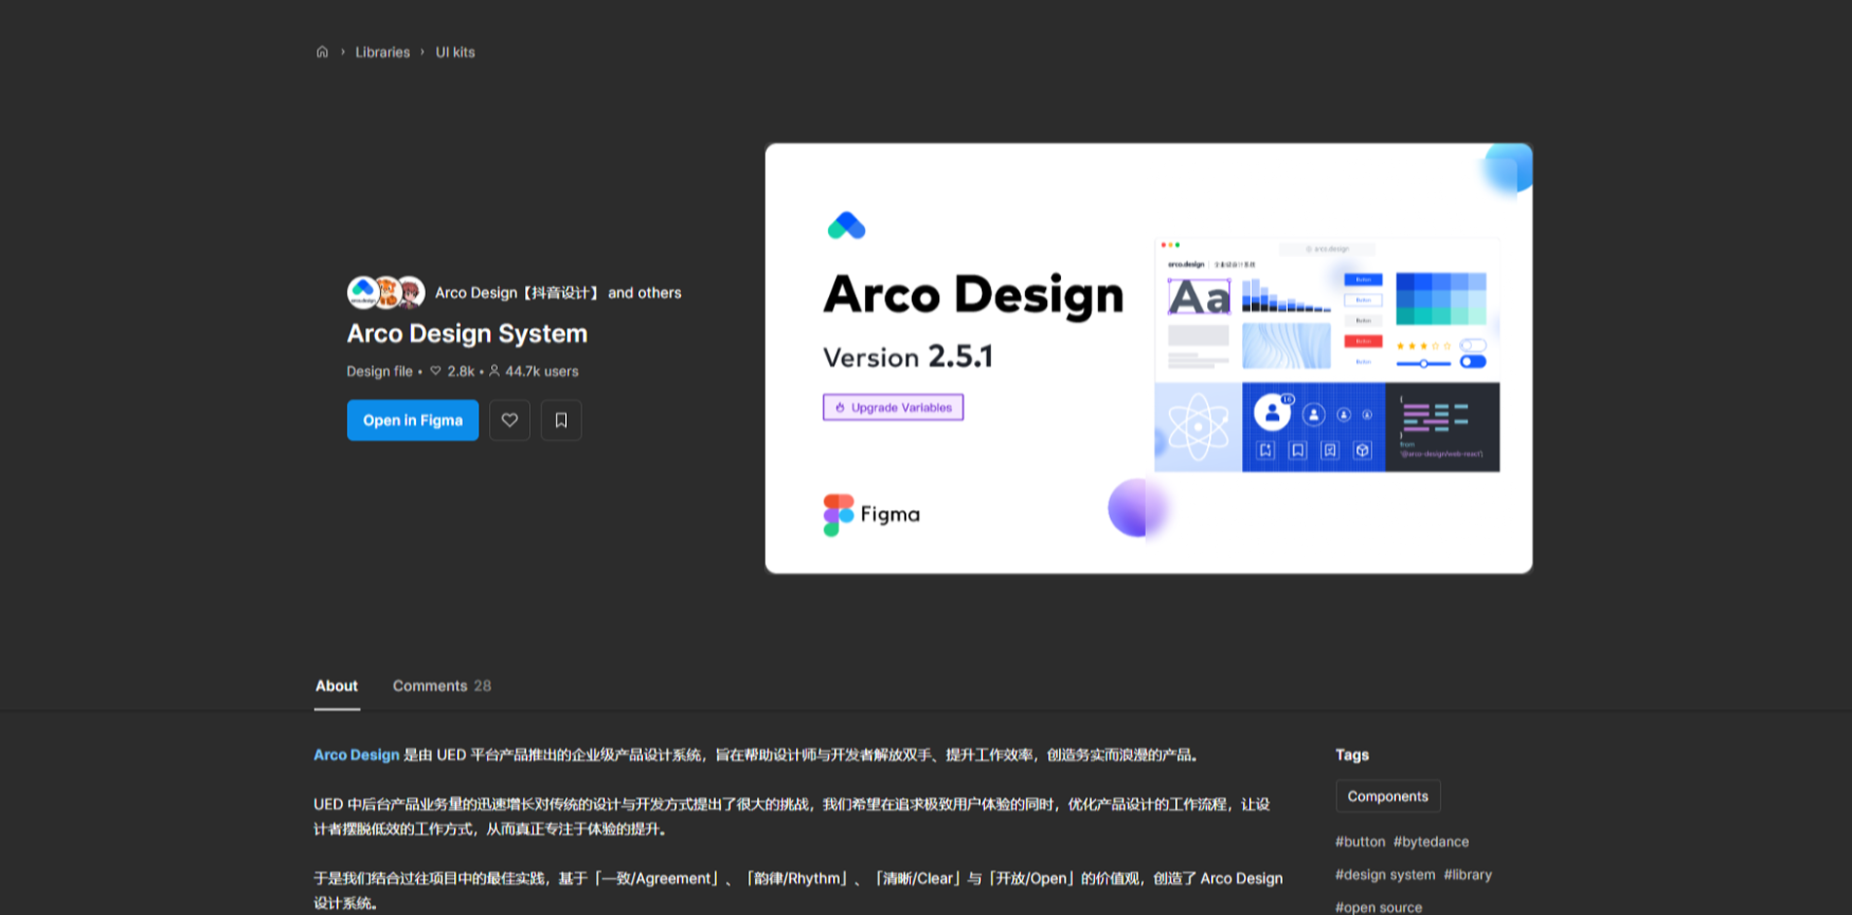This screenshot has width=1852, height=915.
Task: Open the #design system hashtag
Action: click(1385, 875)
